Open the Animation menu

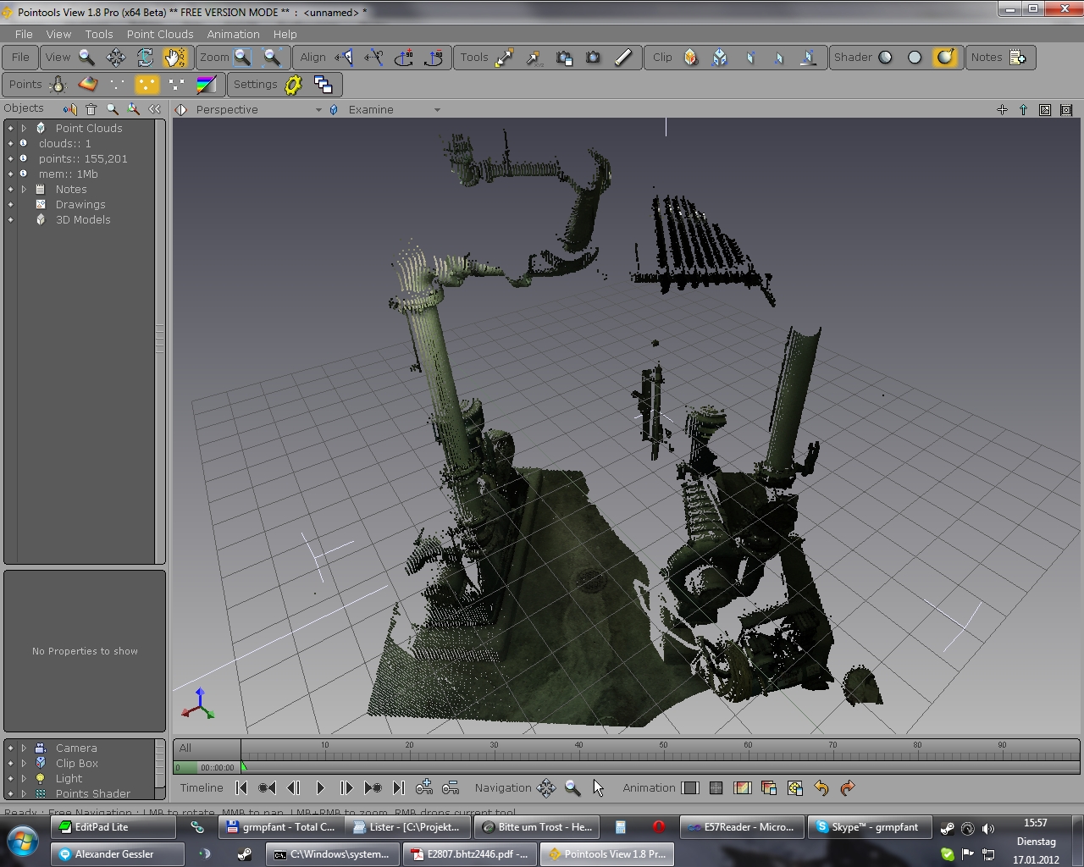point(233,34)
